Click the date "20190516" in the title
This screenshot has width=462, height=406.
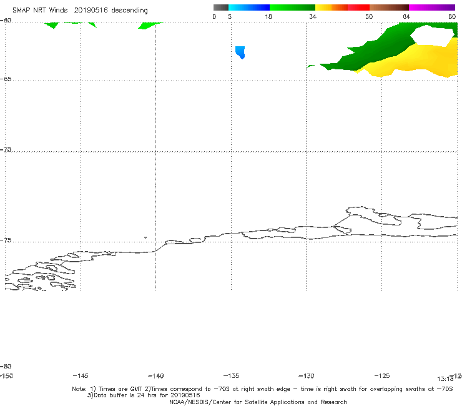pos(91,11)
